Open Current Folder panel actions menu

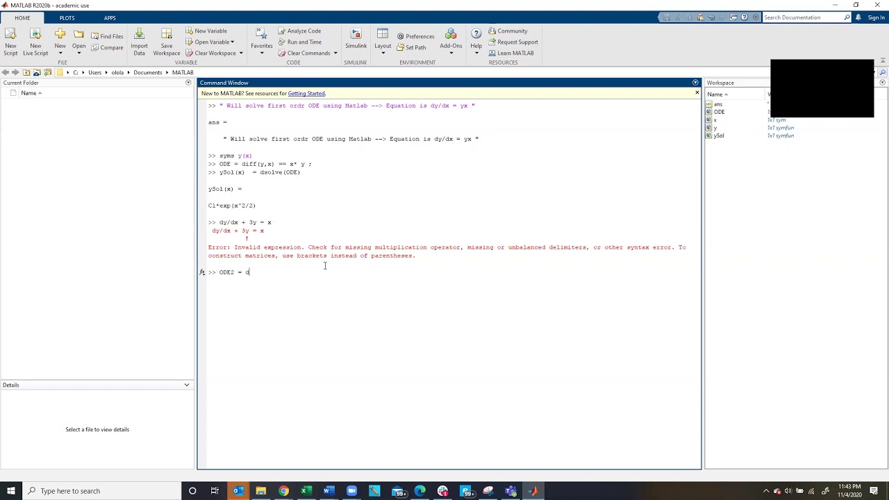click(x=188, y=83)
